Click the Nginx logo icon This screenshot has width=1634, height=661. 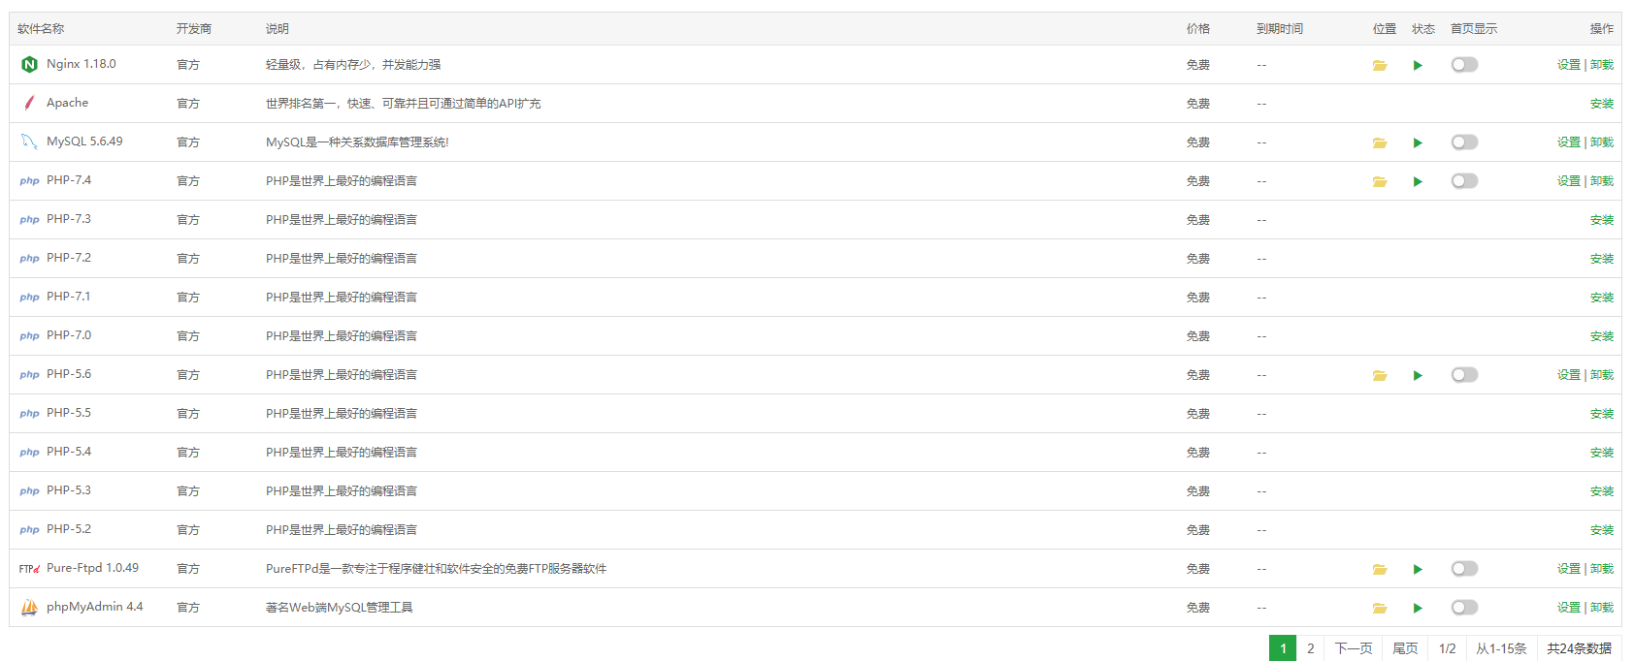[29, 65]
